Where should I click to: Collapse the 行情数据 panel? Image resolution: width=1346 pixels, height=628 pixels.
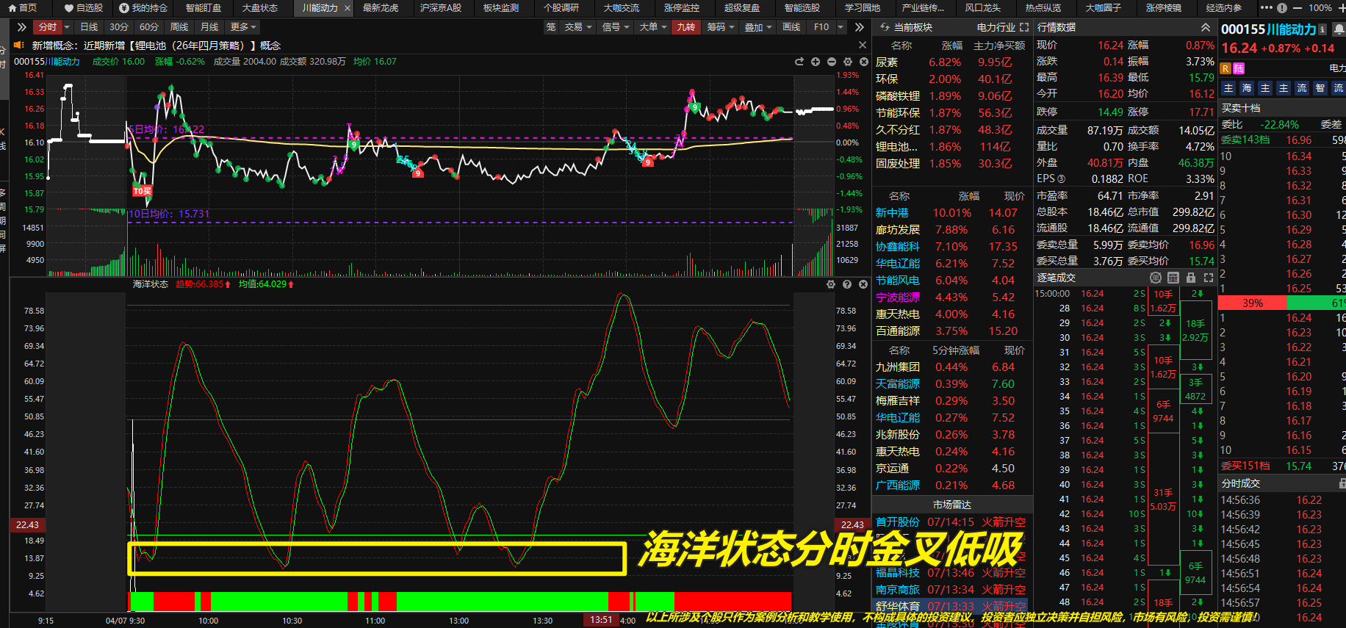point(1206,27)
